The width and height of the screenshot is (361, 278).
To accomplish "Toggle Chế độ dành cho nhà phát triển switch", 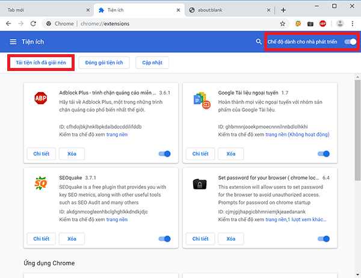I will click(350, 42).
